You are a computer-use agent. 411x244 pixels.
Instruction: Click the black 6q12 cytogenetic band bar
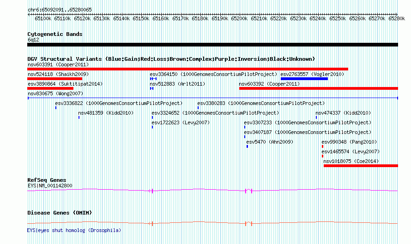212,45
